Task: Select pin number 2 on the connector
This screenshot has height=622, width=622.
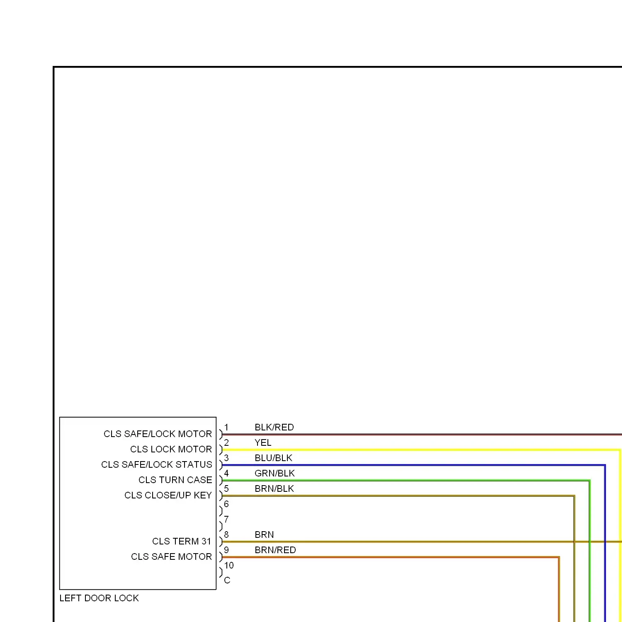Action: (226, 442)
